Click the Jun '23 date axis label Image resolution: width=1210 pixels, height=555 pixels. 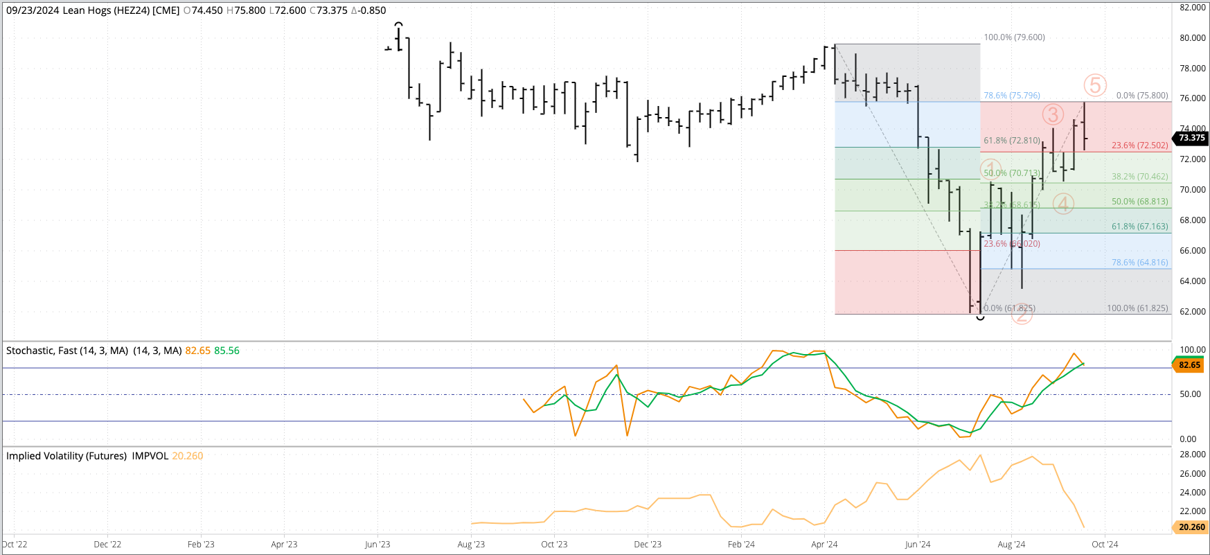(377, 545)
